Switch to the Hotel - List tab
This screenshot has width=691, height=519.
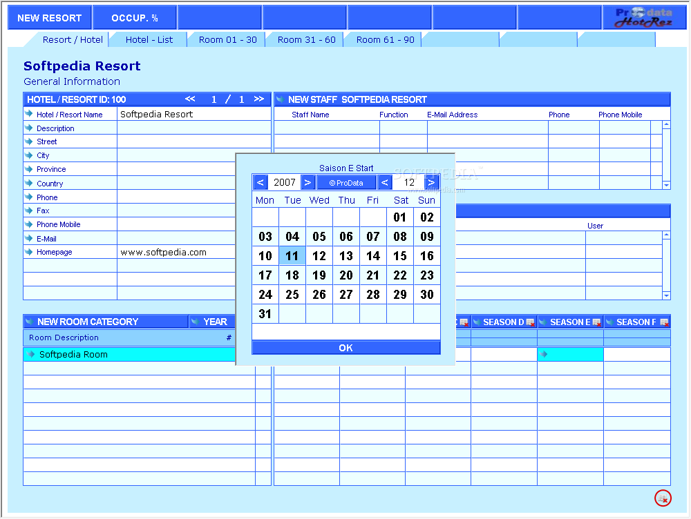[149, 39]
